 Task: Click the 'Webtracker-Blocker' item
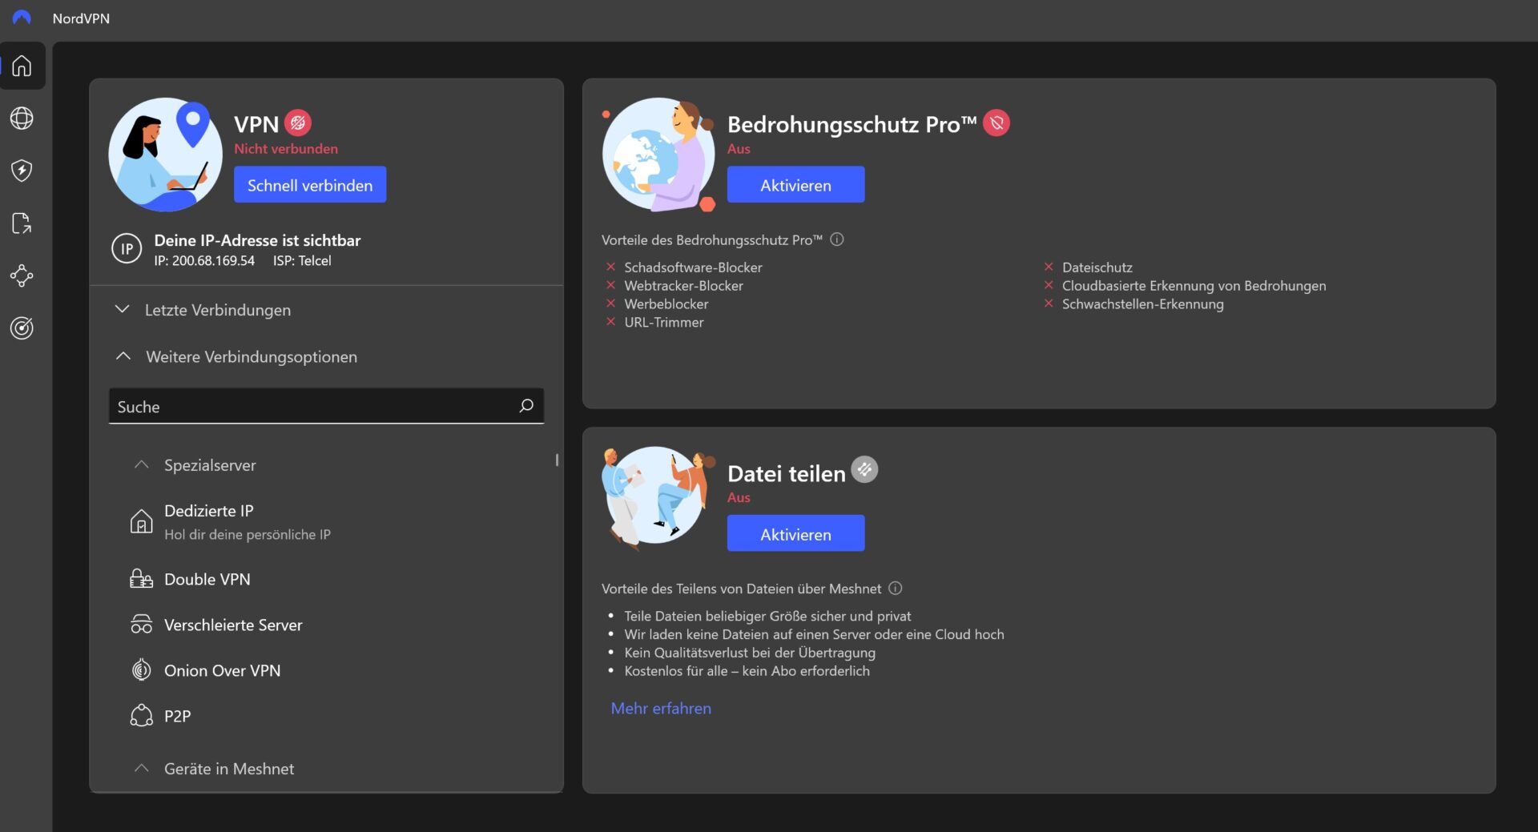coord(683,286)
